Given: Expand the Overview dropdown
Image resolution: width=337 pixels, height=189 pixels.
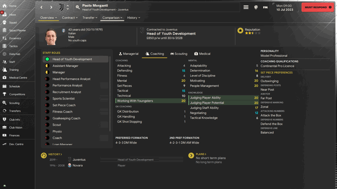Looking at the screenshot, I should click(x=48, y=18).
